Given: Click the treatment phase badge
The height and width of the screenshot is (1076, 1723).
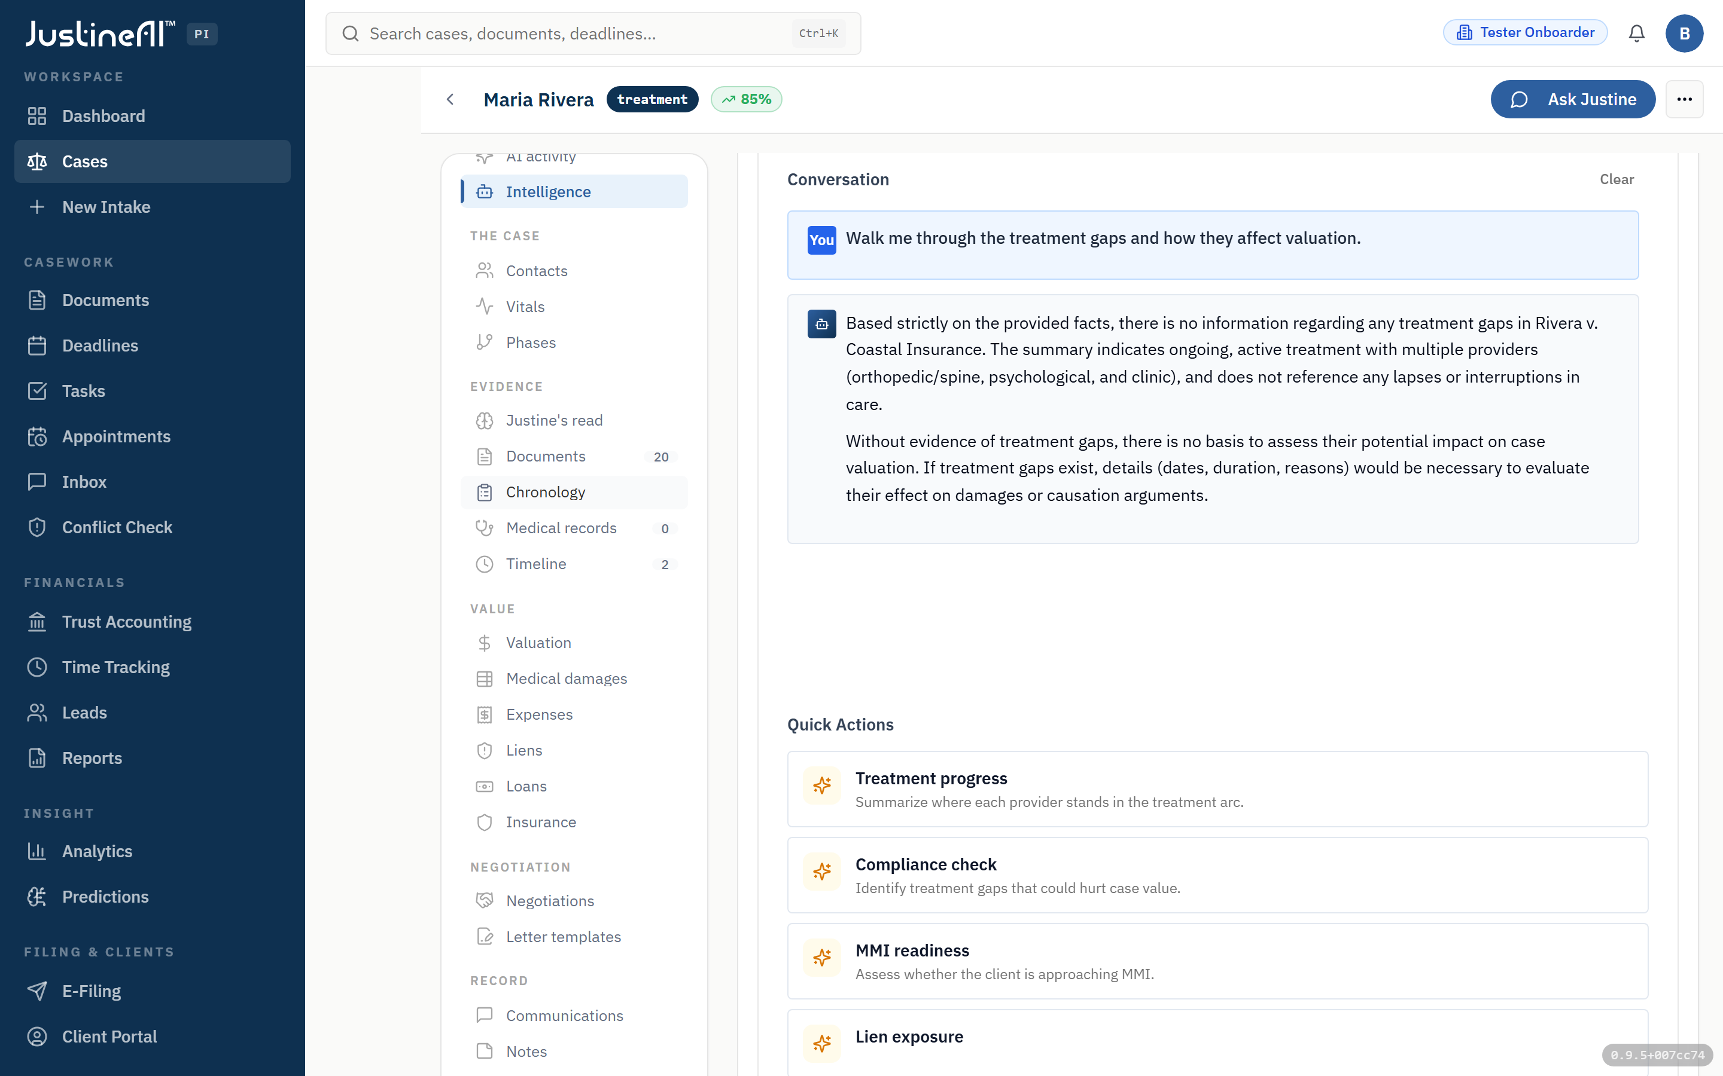Looking at the screenshot, I should pos(652,100).
